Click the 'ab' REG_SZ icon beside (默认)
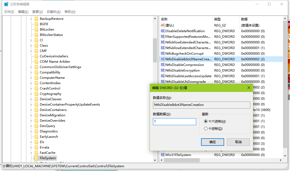Viewport: 290px width, 171px height. click(x=163, y=25)
